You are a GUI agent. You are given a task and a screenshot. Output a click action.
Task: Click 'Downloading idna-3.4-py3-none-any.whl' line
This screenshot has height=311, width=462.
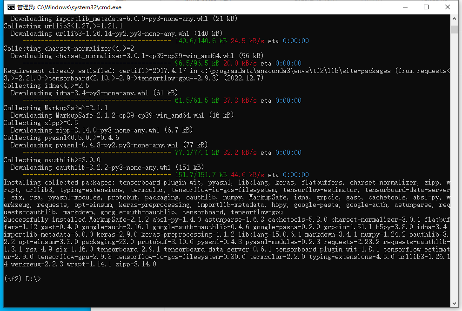pos(94,93)
